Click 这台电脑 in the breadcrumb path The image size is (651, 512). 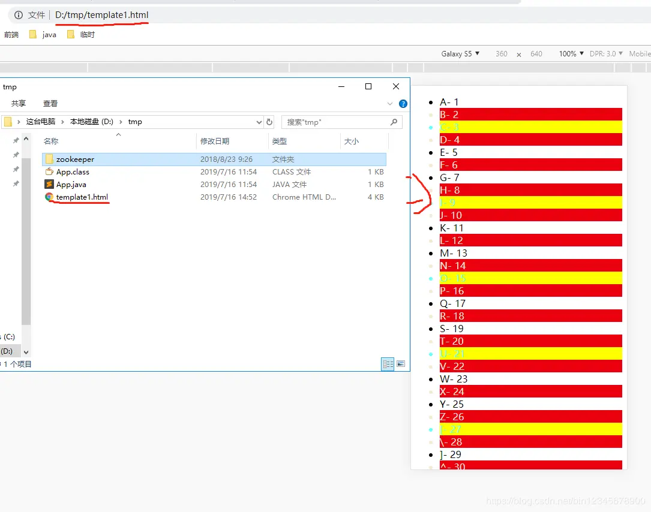41,122
